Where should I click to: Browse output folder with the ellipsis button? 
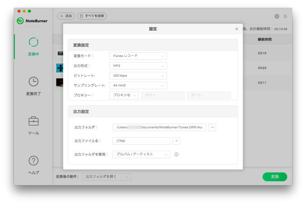(212, 127)
